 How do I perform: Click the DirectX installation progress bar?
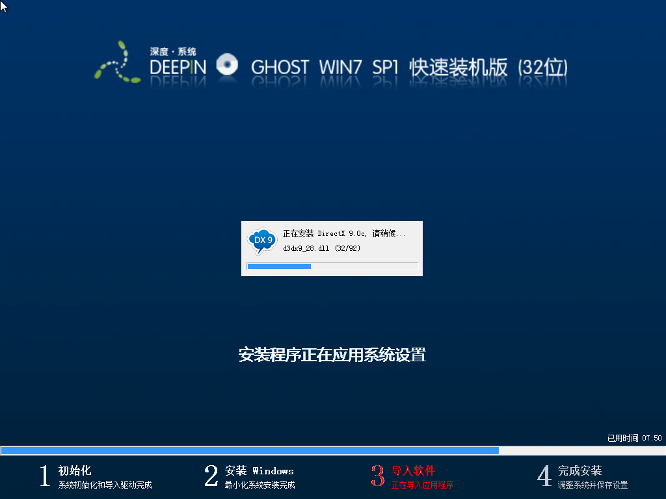[332, 266]
